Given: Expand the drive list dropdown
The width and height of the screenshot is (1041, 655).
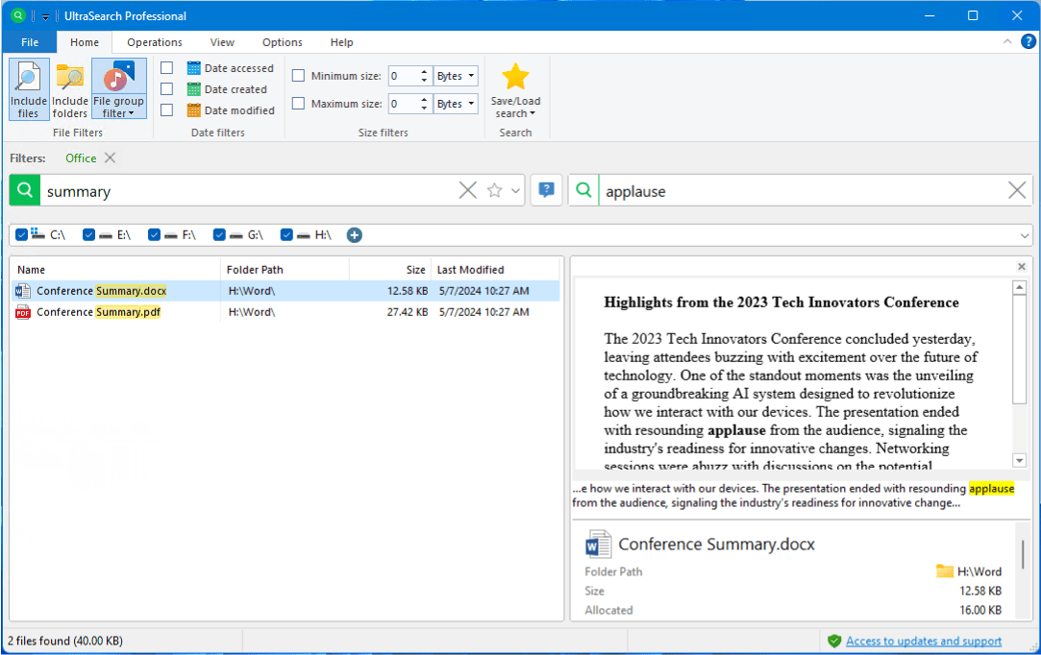Looking at the screenshot, I should (1024, 235).
